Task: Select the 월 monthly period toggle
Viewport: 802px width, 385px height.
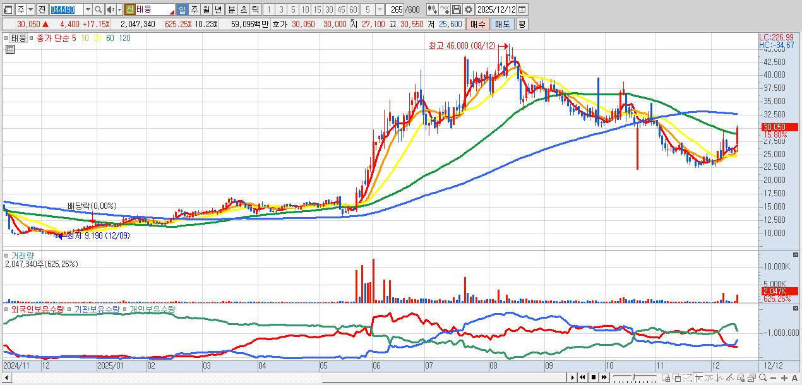Action: [206, 9]
